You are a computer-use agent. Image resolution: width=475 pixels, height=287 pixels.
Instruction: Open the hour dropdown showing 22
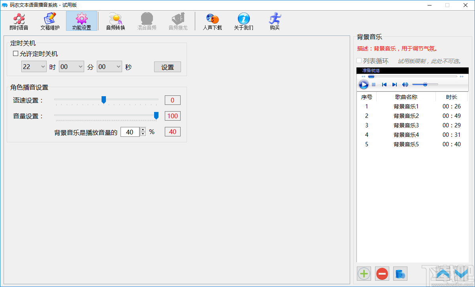click(x=34, y=66)
